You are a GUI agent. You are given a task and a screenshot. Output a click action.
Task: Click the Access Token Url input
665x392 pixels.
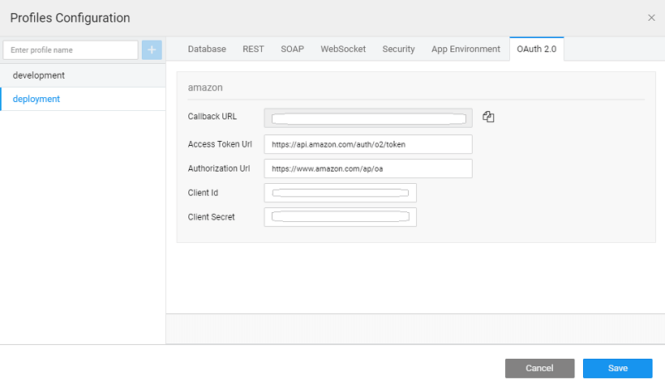368,144
